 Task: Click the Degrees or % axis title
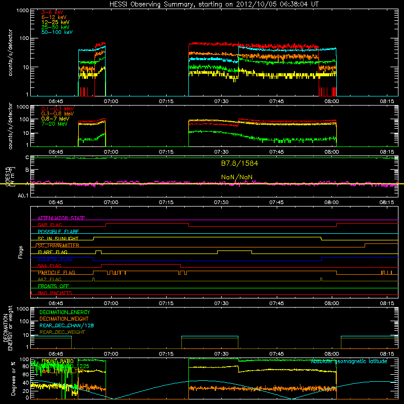pyautogui.click(x=13, y=378)
